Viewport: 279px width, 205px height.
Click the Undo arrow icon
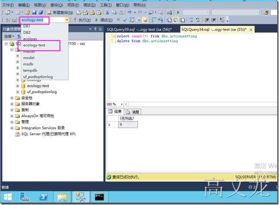[x=130, y=13]
